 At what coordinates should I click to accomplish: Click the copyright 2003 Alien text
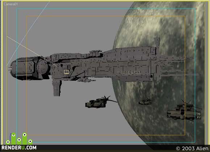pos(192,148)
